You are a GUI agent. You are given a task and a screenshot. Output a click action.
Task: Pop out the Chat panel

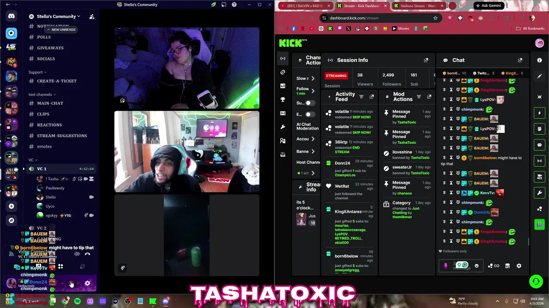pyautogui.click(x=520, y=60)
